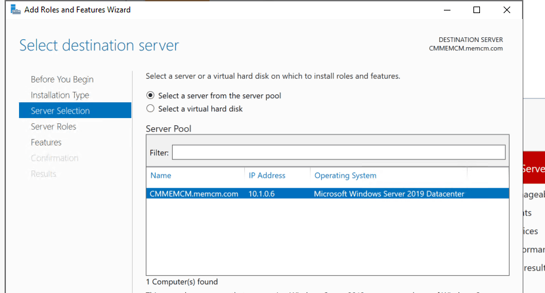Go to Before You Begin step
The width and height of the screenshot is (545, 293).
pos(62,79)
